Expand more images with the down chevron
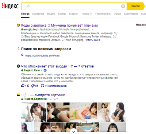146x134 pixels. [x=74, y=132]
